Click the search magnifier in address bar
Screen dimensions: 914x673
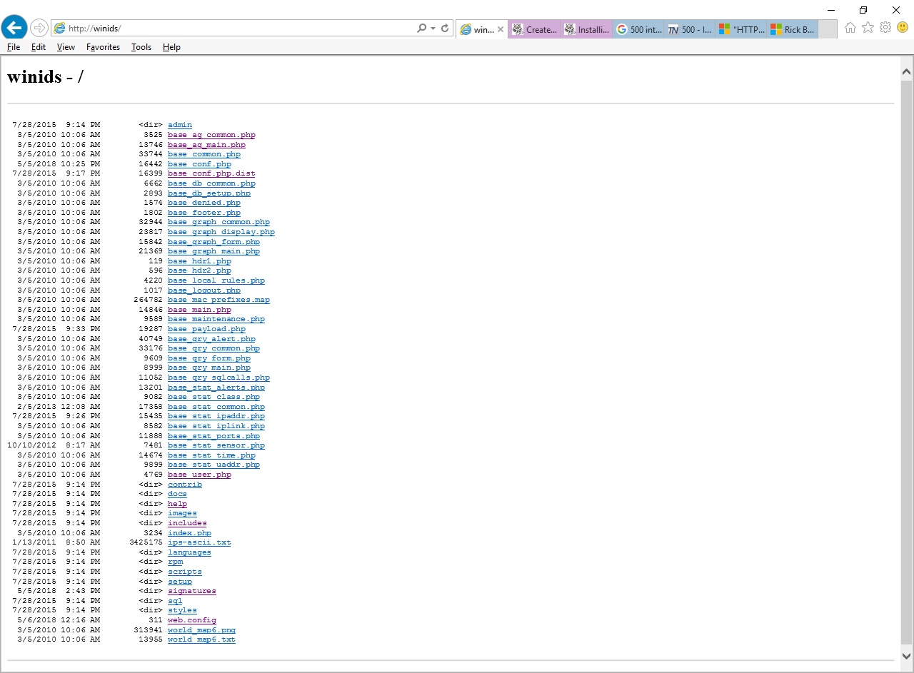(422, 29)
